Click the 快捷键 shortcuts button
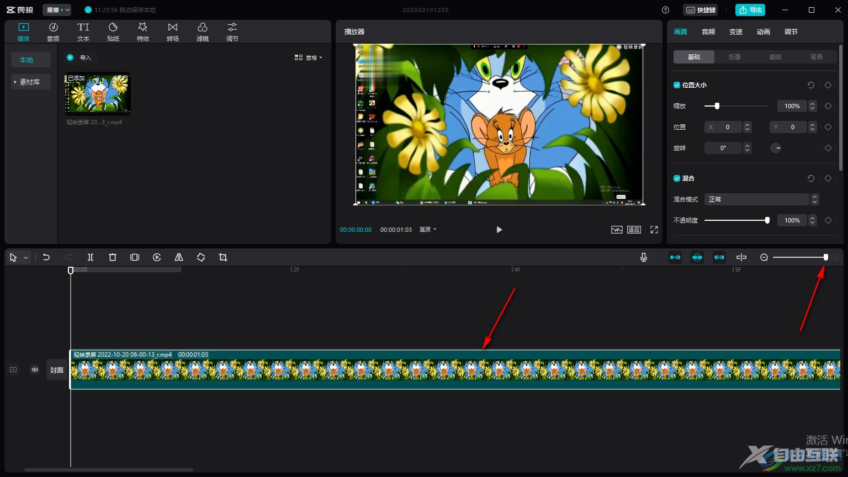The width and height of the screenshot is (848, 477). [701, 10]
